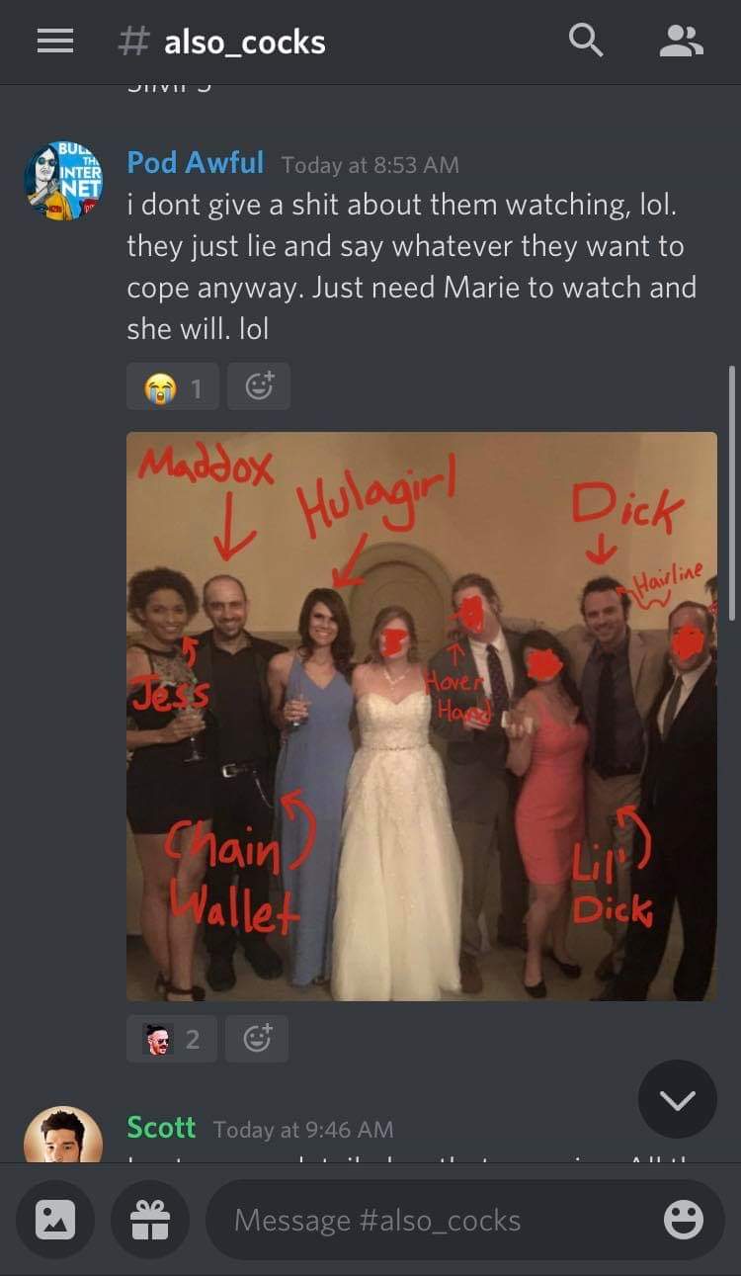
Task: View Scott's avatar picture
Action: coord(63,1135)
